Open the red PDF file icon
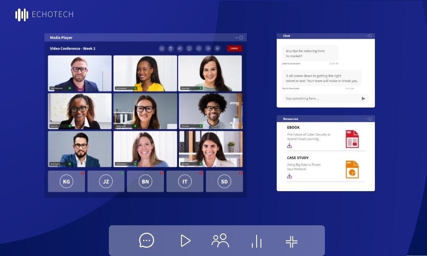 (x=352, y=139)
